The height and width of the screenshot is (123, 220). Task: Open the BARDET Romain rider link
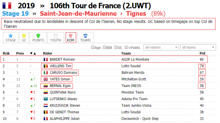point(62,59)
